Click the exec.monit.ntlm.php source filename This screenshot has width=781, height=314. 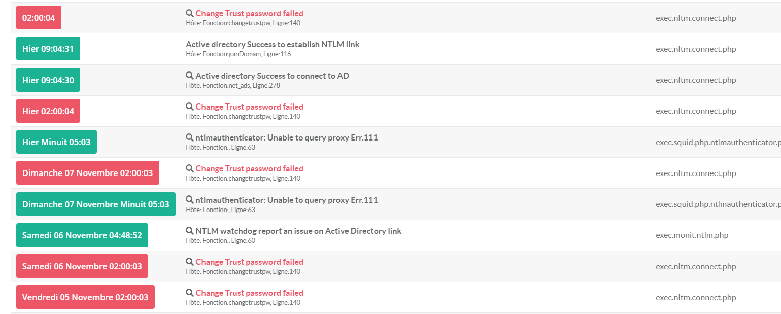[692, 235]
